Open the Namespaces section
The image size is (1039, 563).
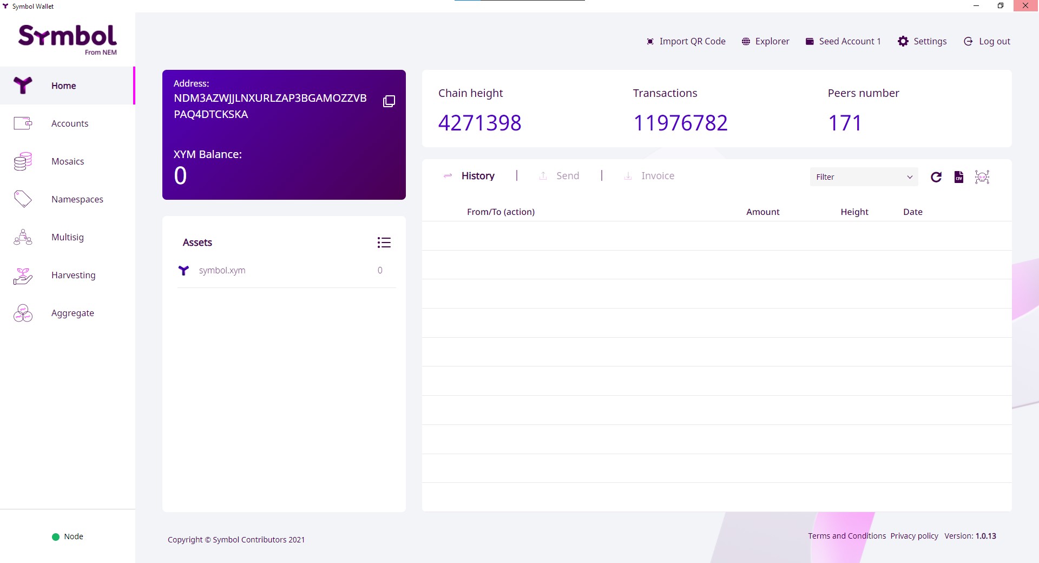[x=77, y=199]
